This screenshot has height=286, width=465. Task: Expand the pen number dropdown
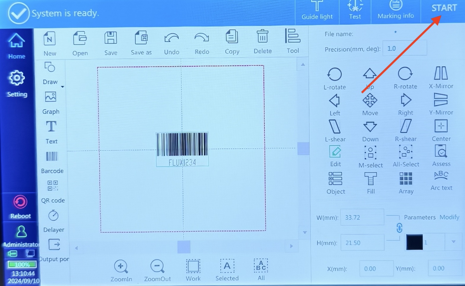pyautogui.click(x=453, y=242)
